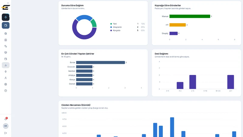
Task: Click the 'Kaynağa Göre Gönderiler' title
Action: click(168, 5)
